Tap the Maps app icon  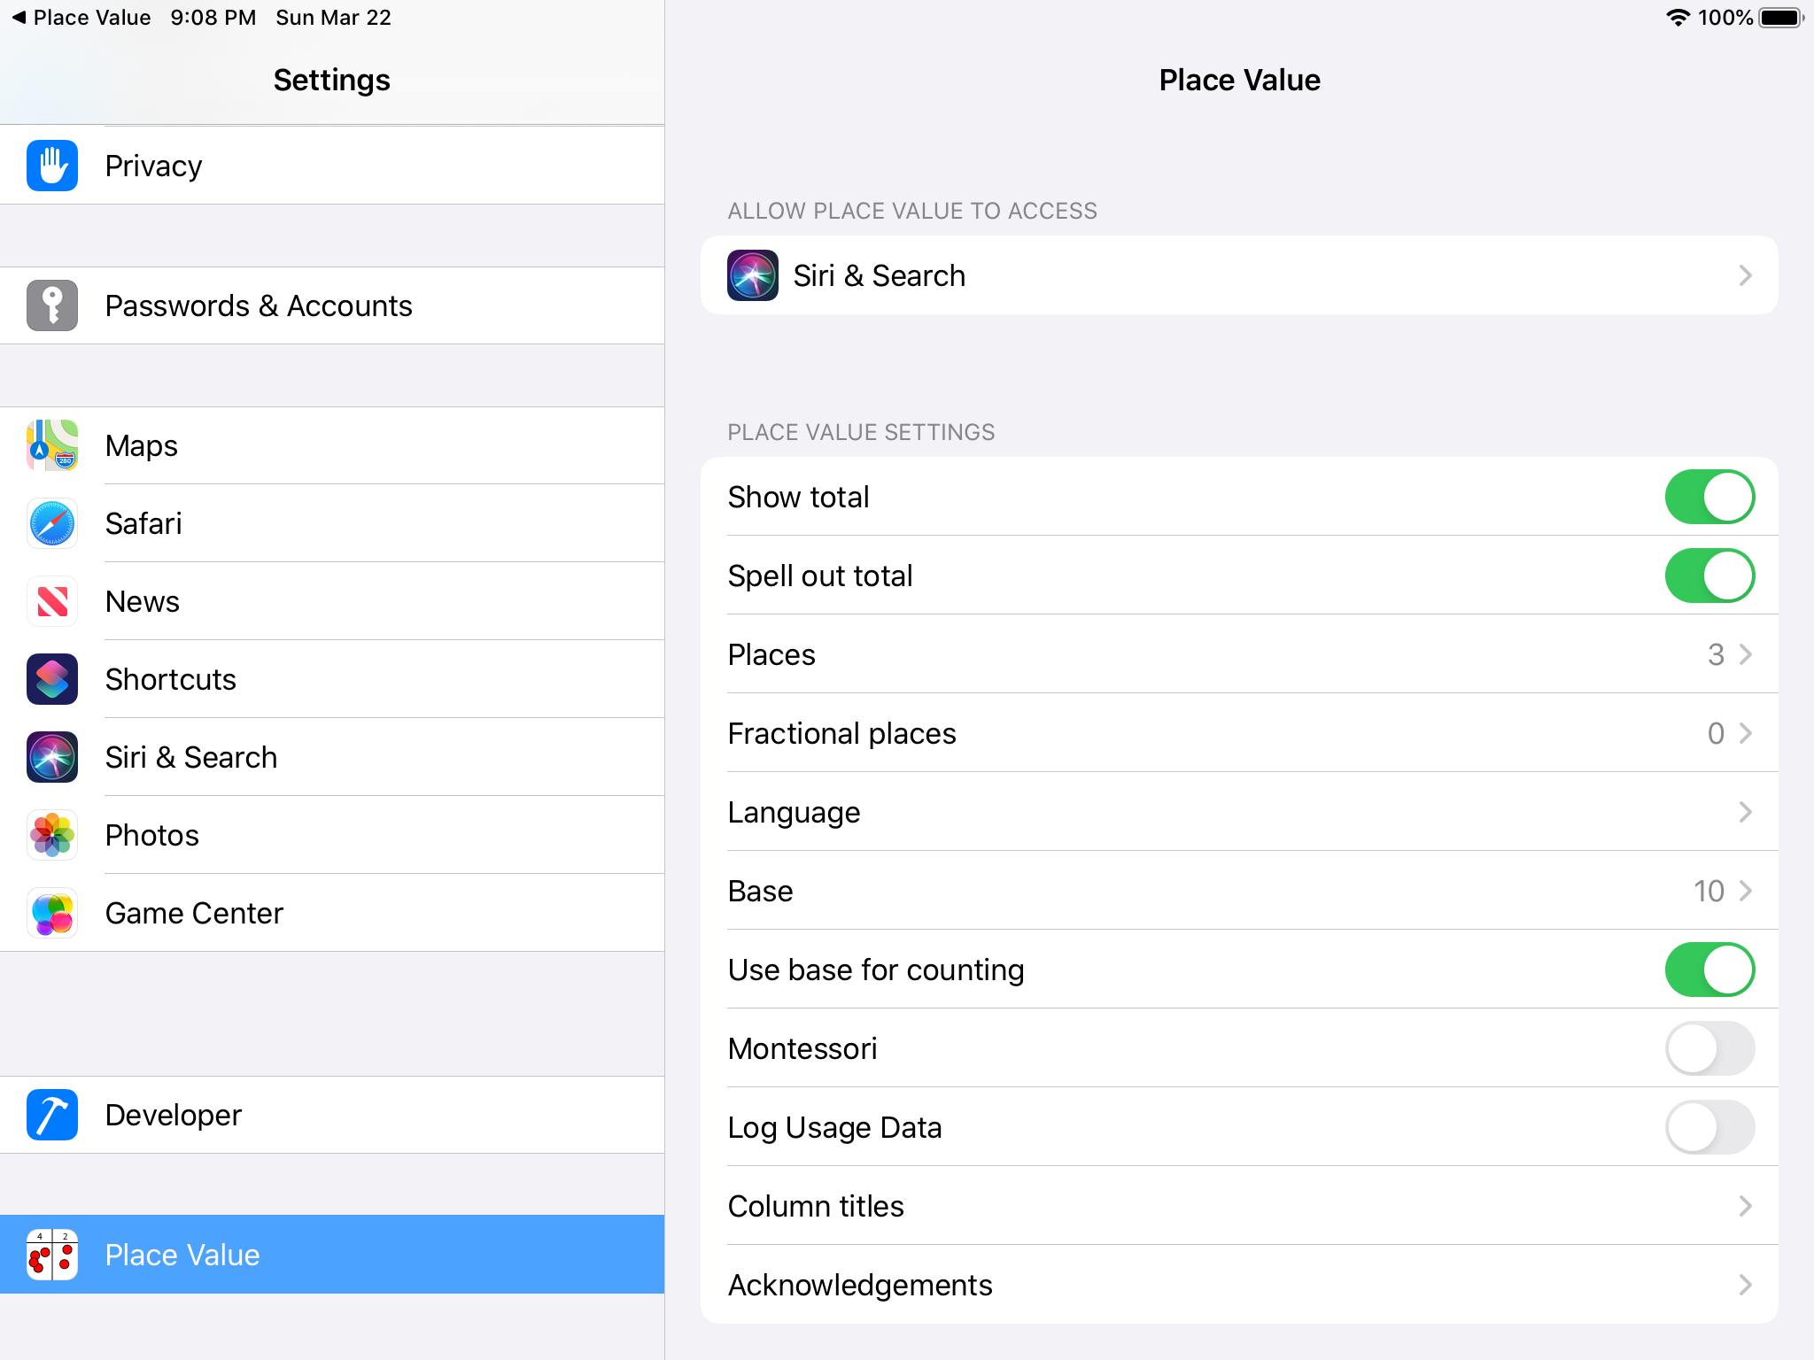pyautogui.click(x=52, y=445)
